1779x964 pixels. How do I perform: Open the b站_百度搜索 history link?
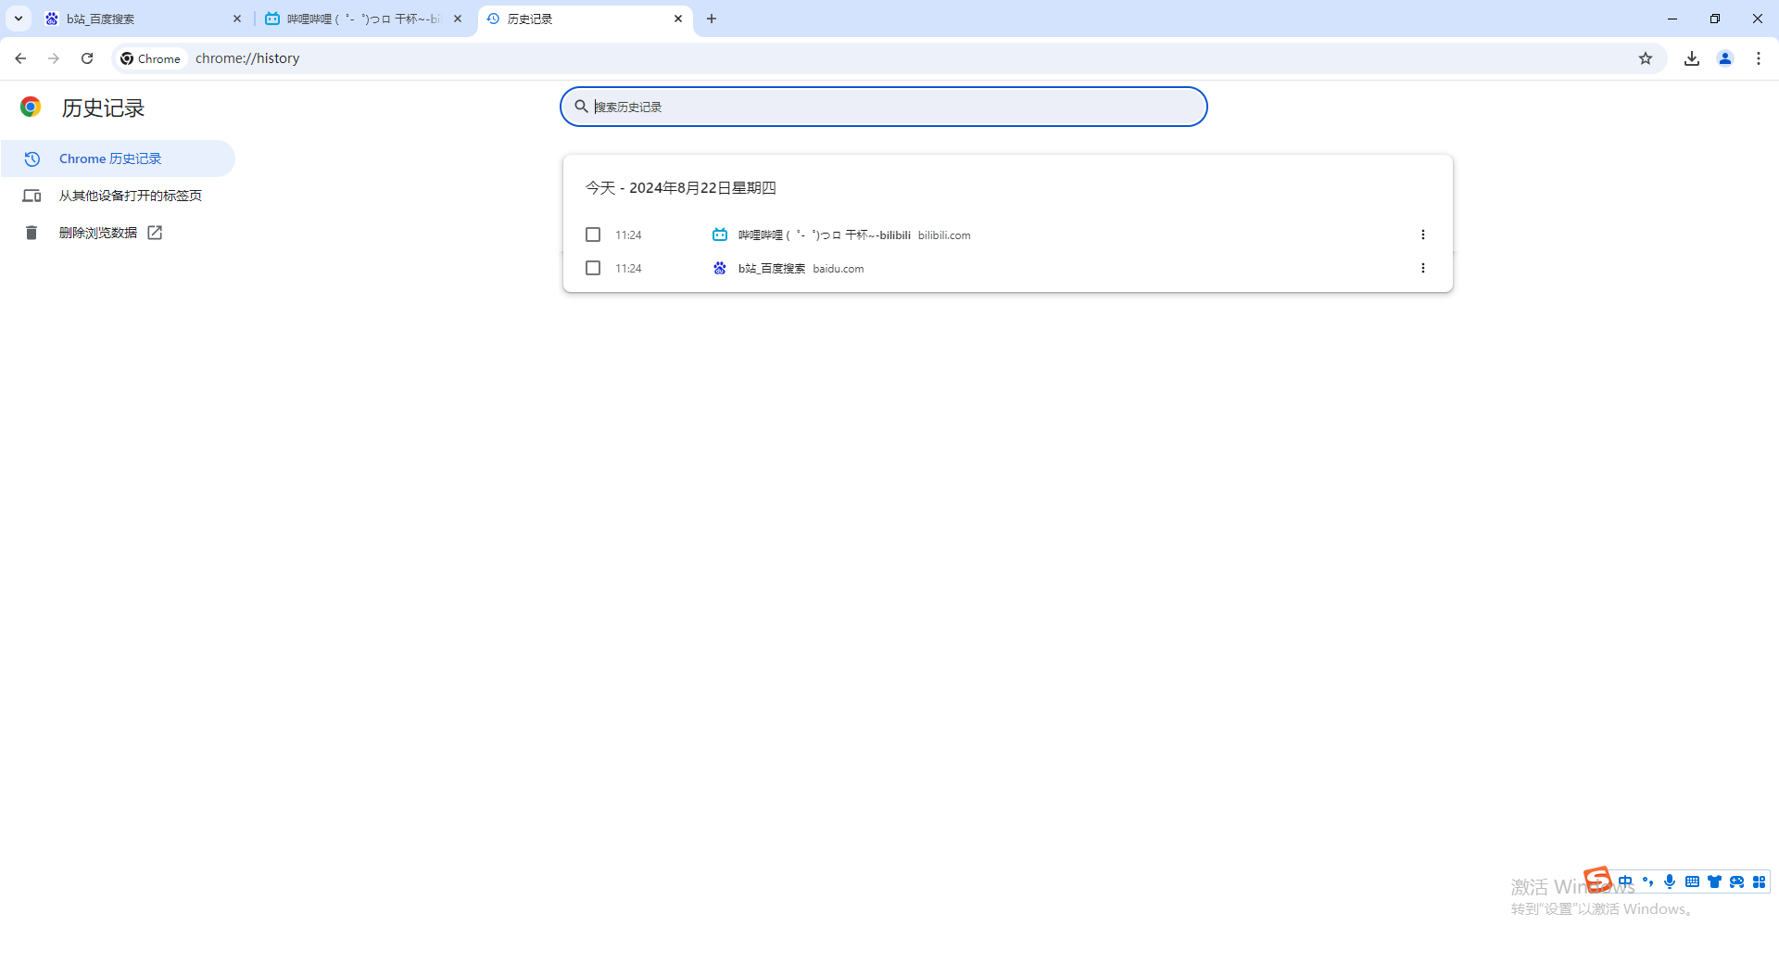772,269
